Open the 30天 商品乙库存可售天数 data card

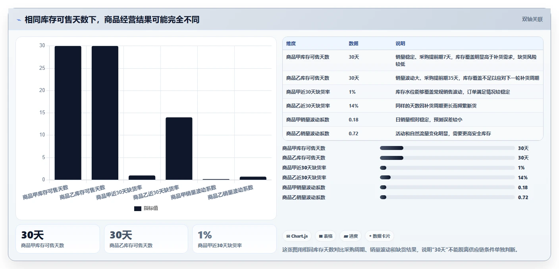(x=146, y=239)
